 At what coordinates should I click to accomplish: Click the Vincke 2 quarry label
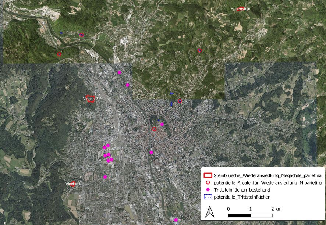point(90,99)
